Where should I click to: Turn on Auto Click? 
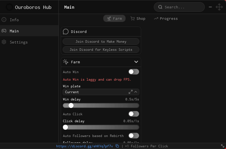pos(134,114)
